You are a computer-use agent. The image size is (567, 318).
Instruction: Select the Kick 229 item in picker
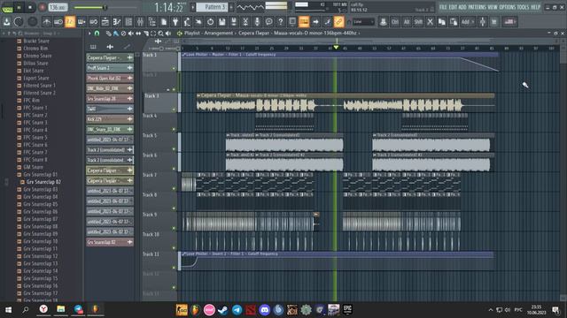110,119
